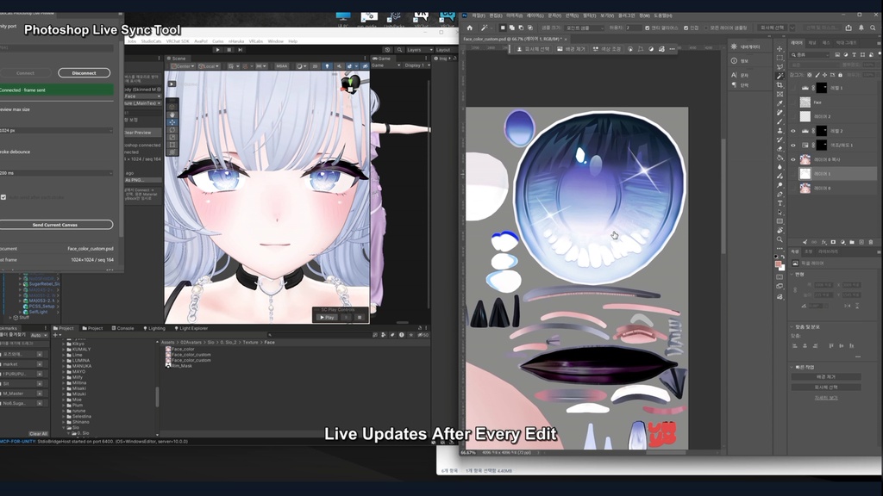Click the Unity Pause button
The image size is (883, 496).
click(229, 49)
